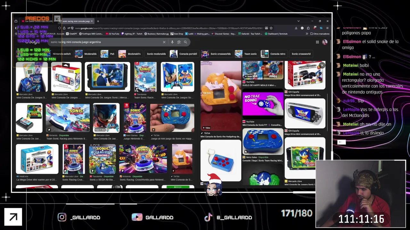
Task: Open 'DUELO DE HAPPY MEALS II Mini-...' result
Action: click(260, 85)
